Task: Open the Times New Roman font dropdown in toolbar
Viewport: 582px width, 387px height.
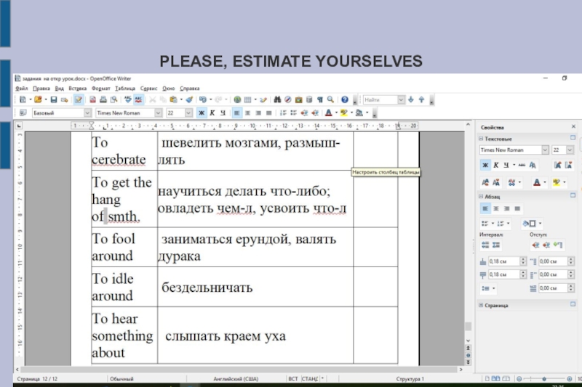Action: [x=159, y=113]
